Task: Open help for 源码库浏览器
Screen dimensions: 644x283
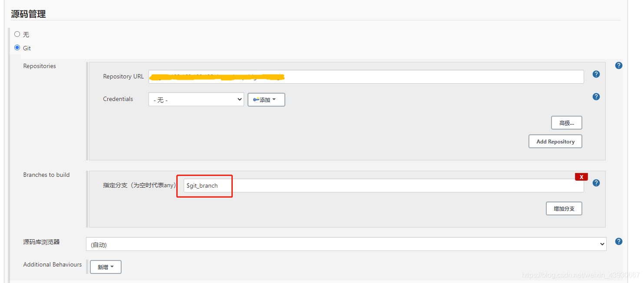Action: 619,241
